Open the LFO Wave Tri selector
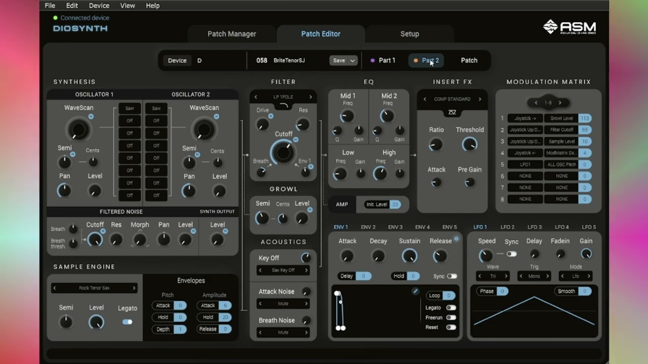Screen dimensions: 648x364 coord(493,276)
